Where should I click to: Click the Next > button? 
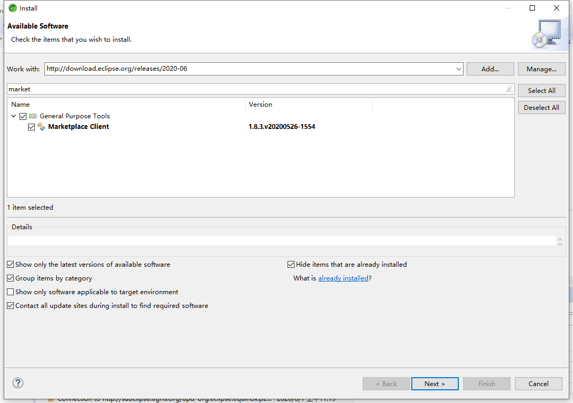(435, 383)
